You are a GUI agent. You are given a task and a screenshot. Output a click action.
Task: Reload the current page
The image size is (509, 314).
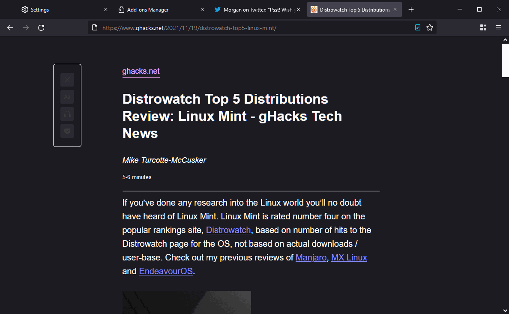(x=41, y=27)
